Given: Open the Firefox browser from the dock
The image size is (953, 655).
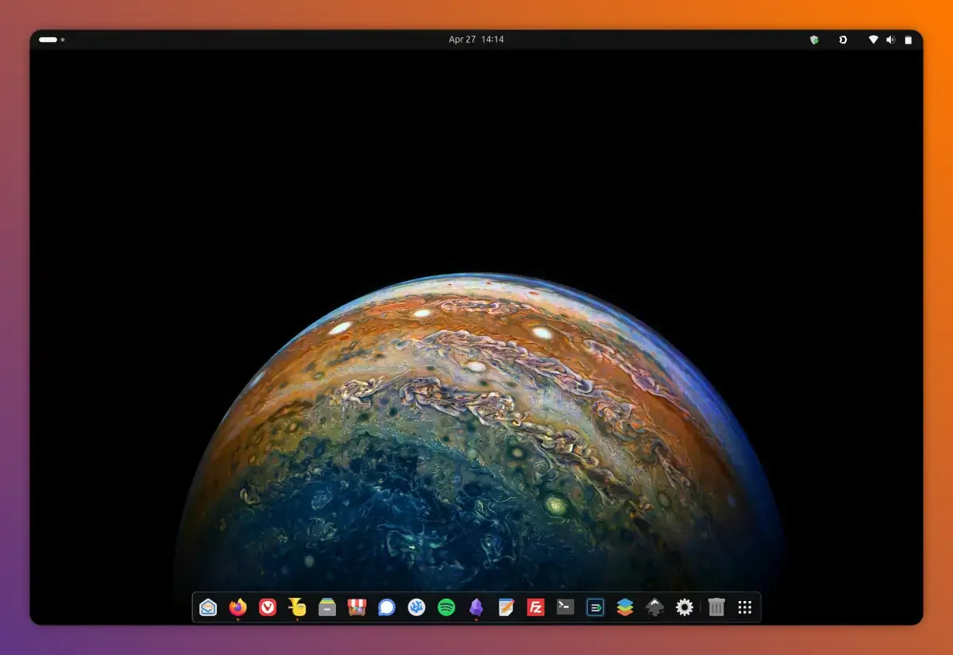Looking at the screenshot, I should click(x=237, y=607).
